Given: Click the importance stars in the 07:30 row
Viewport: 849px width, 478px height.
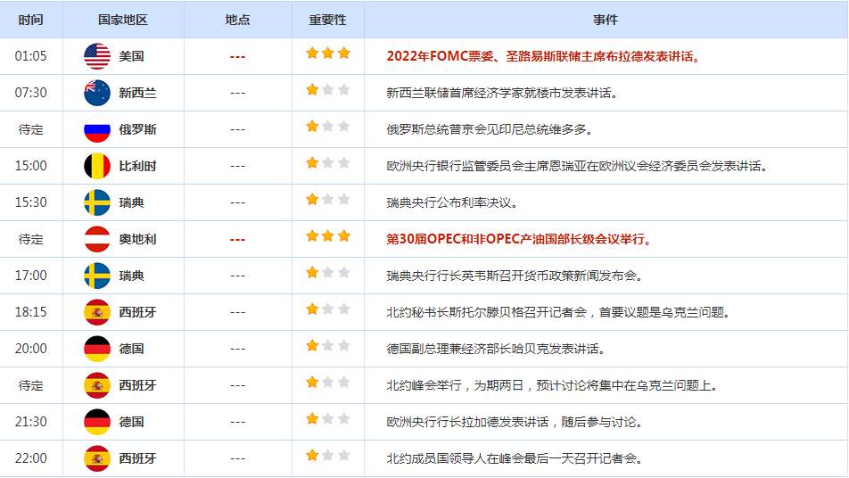Looking at the screenshot, I should [328, 90].
